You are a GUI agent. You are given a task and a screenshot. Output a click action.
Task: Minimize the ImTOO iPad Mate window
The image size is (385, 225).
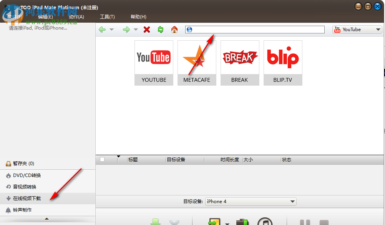click(x=358, y=7)
